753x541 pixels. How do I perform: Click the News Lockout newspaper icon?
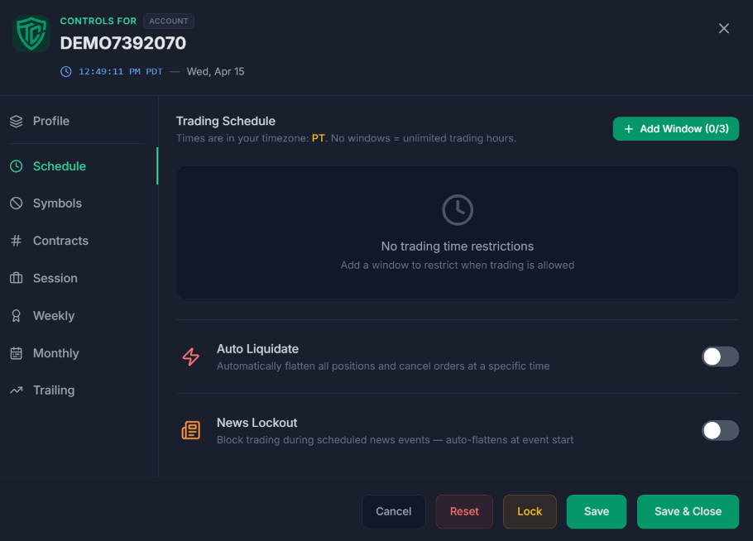click(191, 430)
